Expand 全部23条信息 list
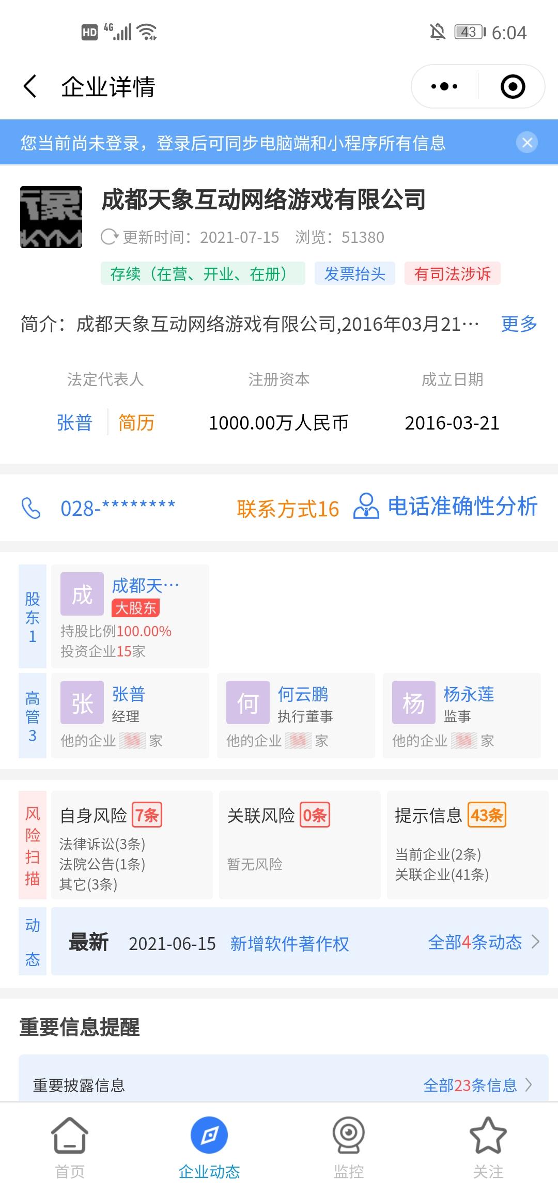 pyautogui.click(x=478, y=1085)
